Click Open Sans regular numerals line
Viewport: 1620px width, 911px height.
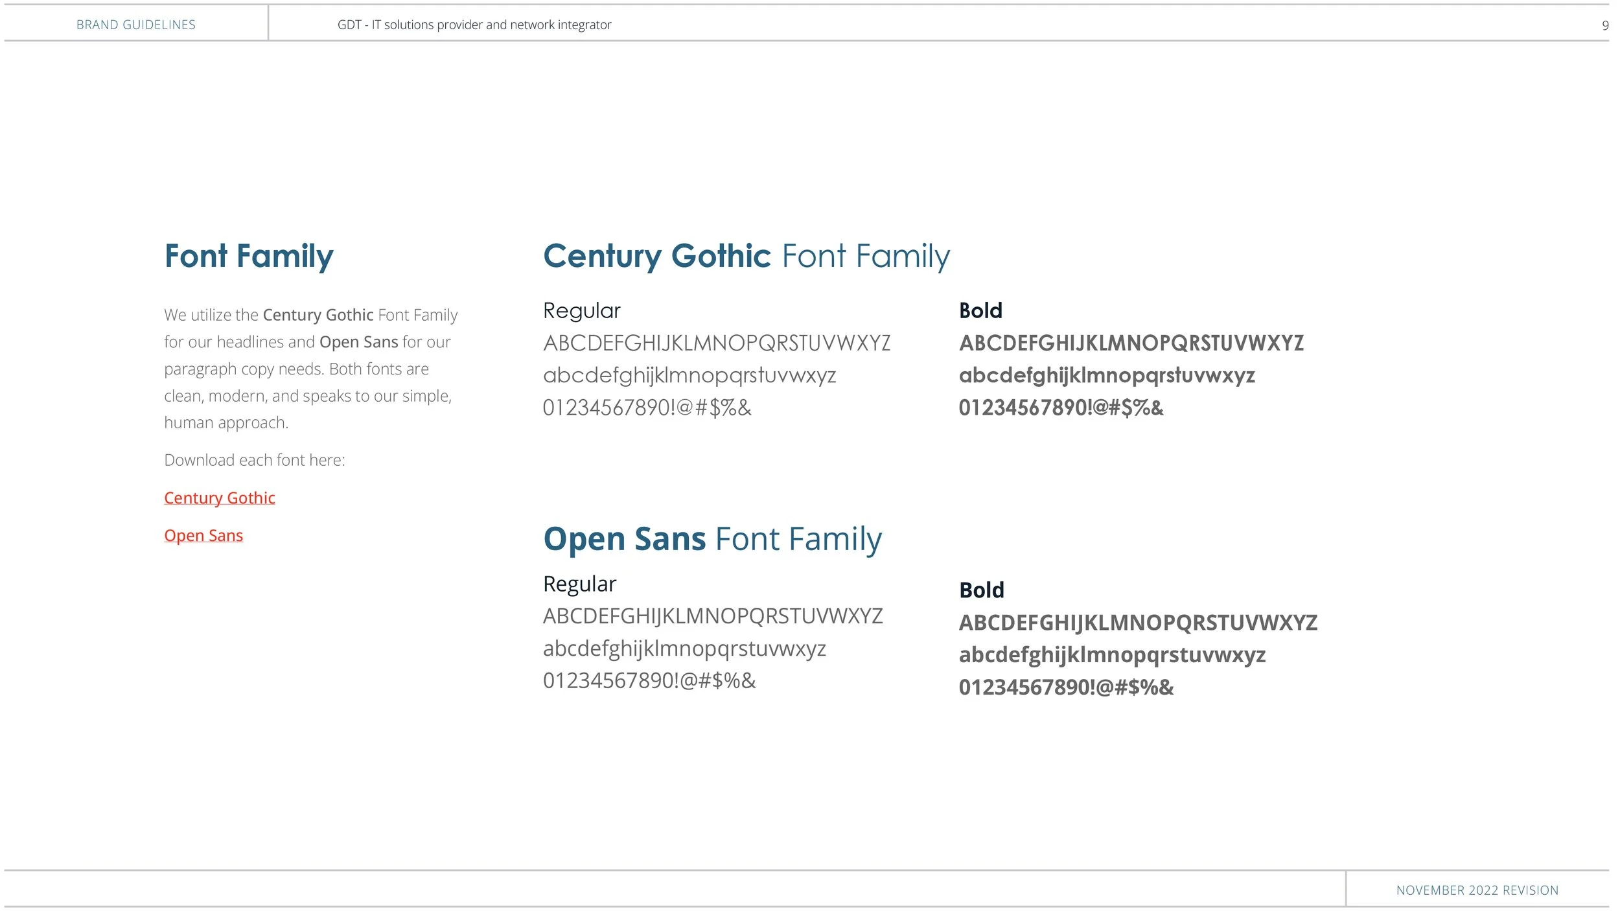(649, 681)
